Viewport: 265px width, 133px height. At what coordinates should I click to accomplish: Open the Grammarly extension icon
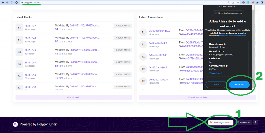pyautogui.click(x=248, y=3)
